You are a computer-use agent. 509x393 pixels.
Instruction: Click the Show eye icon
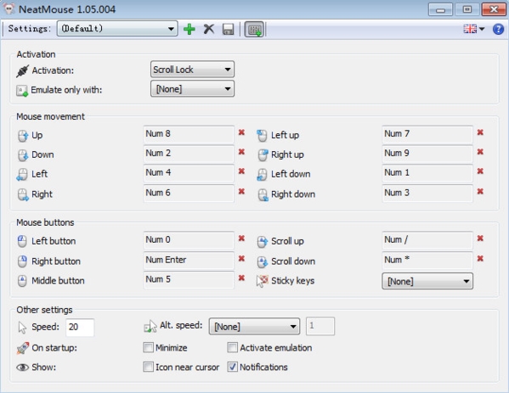click(22, 368)
